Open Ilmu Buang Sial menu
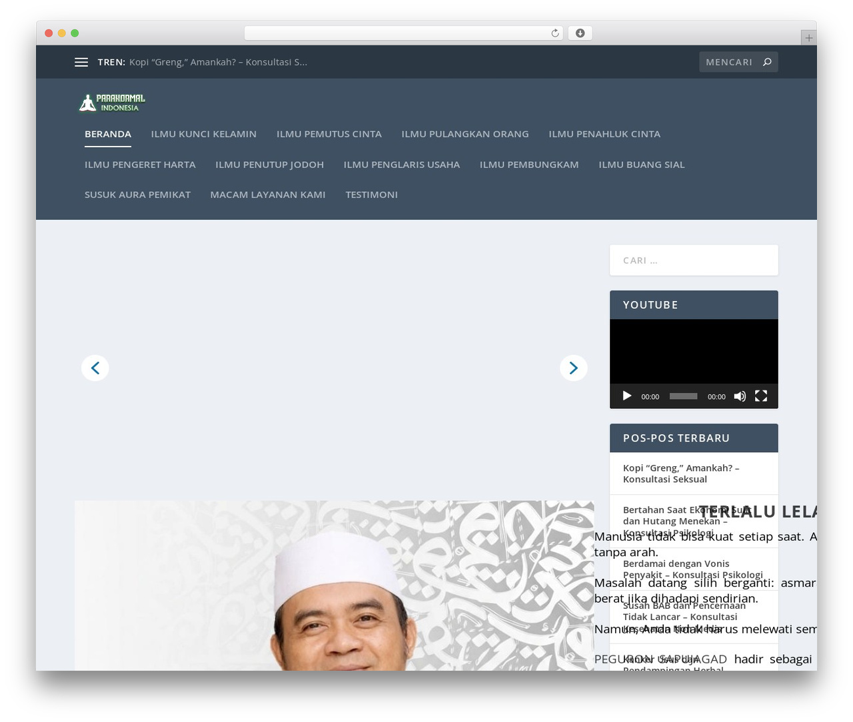Viewport: 853px width, 722px height. 642,165
